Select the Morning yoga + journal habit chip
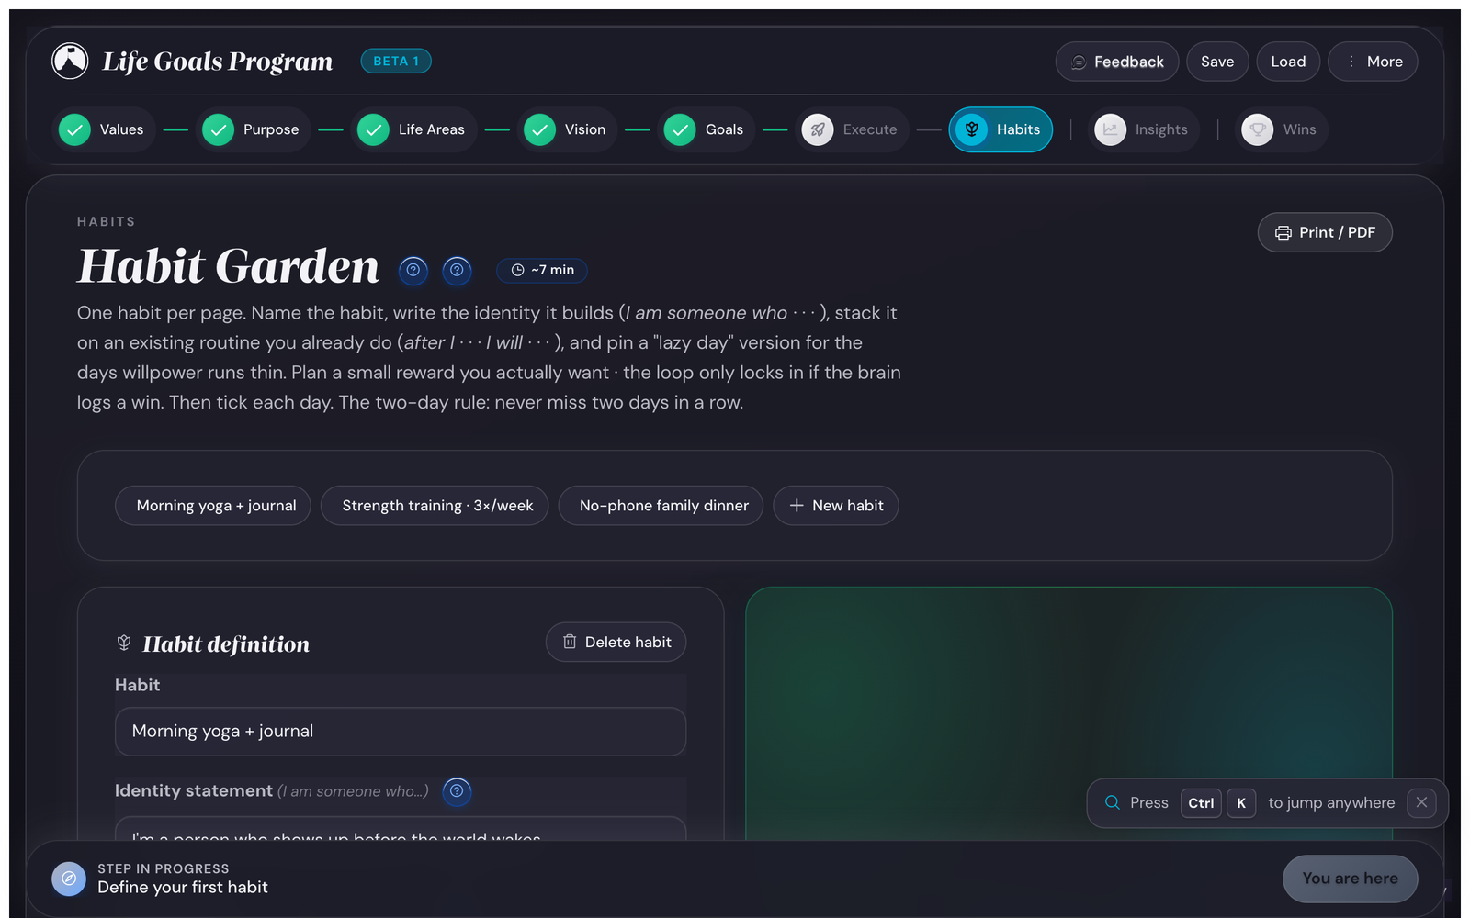This screenshot has width=1470, height=918. click(x=213, y=506)
